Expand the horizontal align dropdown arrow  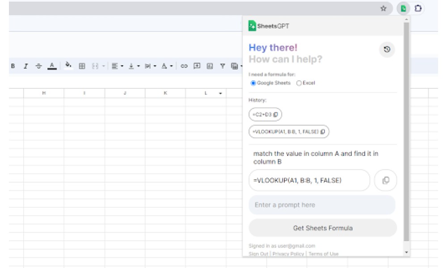point(122,66)
